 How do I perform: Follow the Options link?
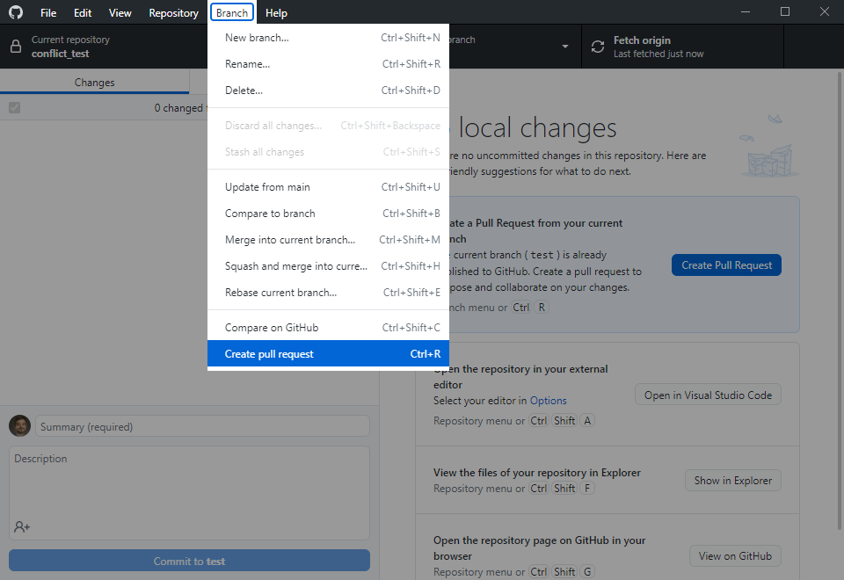[x=548, y=401]
